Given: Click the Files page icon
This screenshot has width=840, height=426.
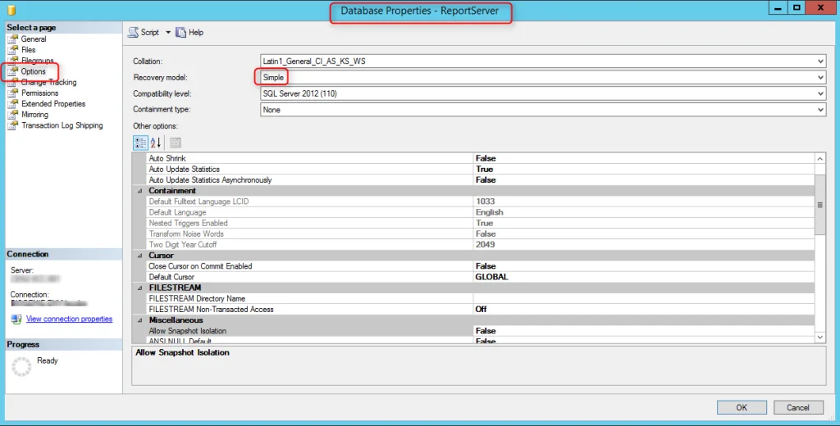Looking at the screenshot, I should (x=13, y=50).
